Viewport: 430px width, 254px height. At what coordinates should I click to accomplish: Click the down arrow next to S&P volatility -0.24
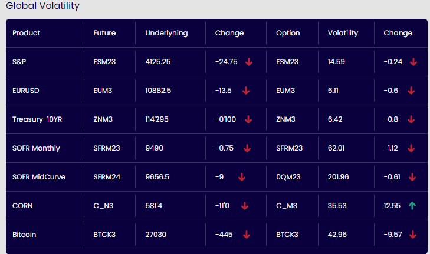[413, 62]
